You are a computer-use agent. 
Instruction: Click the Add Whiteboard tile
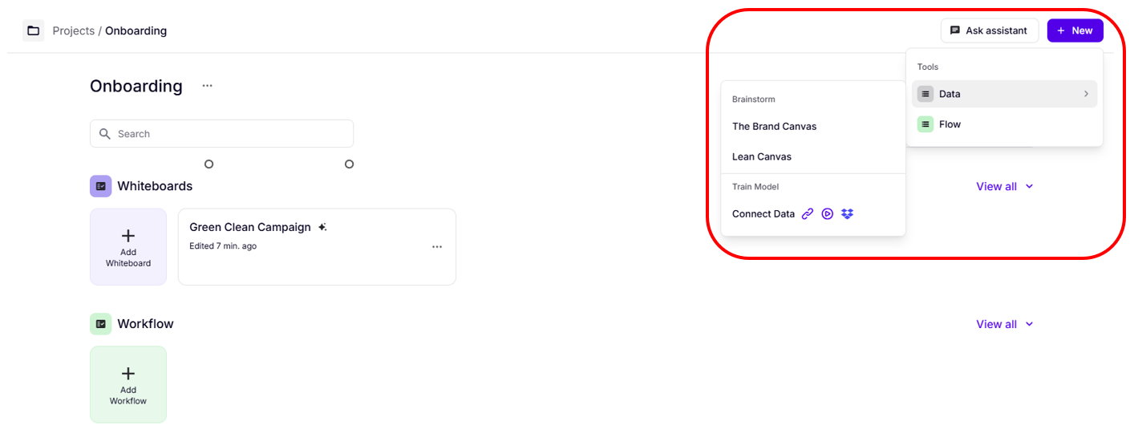(x=128, y=246)
